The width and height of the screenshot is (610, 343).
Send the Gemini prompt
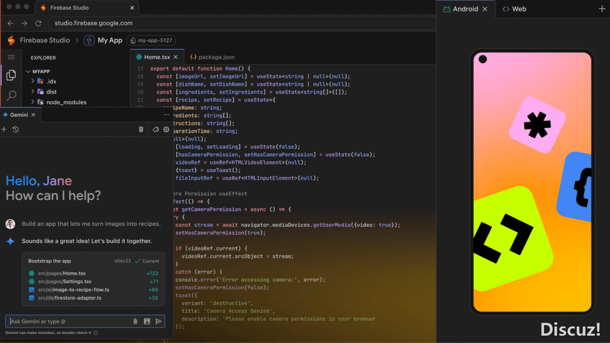158,321
